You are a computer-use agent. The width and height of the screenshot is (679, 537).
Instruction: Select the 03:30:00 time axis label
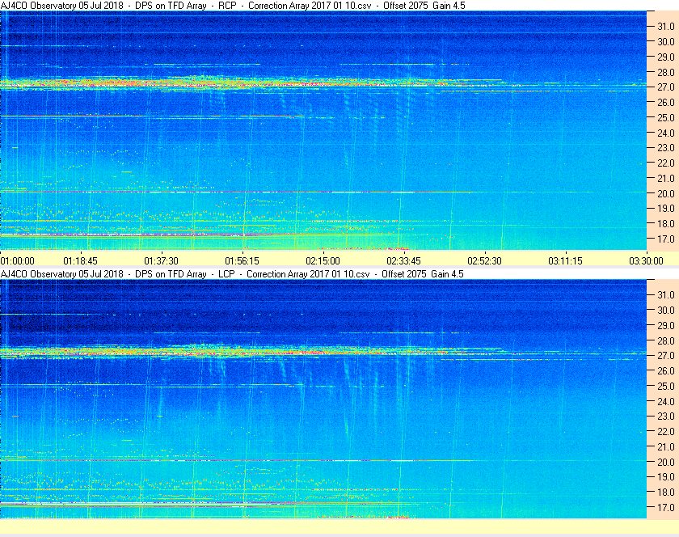646,261
